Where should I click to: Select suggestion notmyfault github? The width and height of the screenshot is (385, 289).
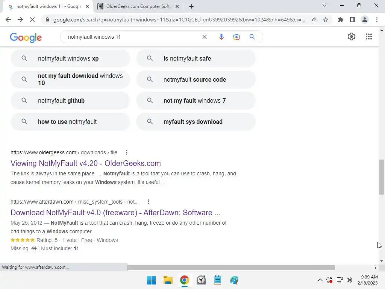70,100
